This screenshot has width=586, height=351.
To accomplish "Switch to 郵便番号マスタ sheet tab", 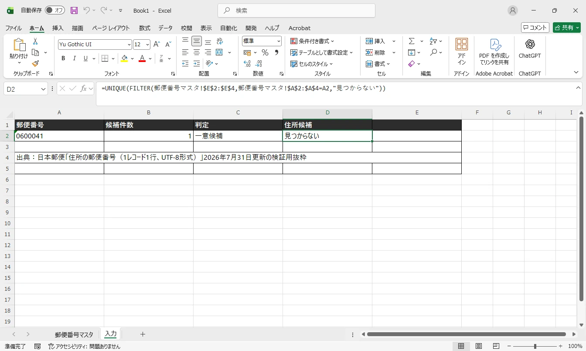I will tap(74, 335).
